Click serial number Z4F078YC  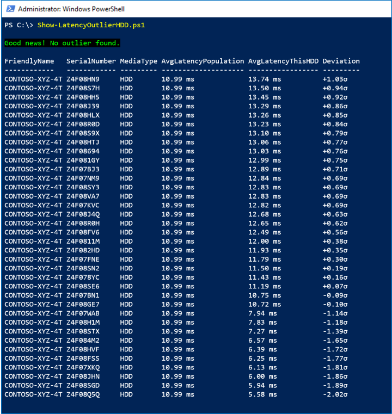click(x=83, y=277)
